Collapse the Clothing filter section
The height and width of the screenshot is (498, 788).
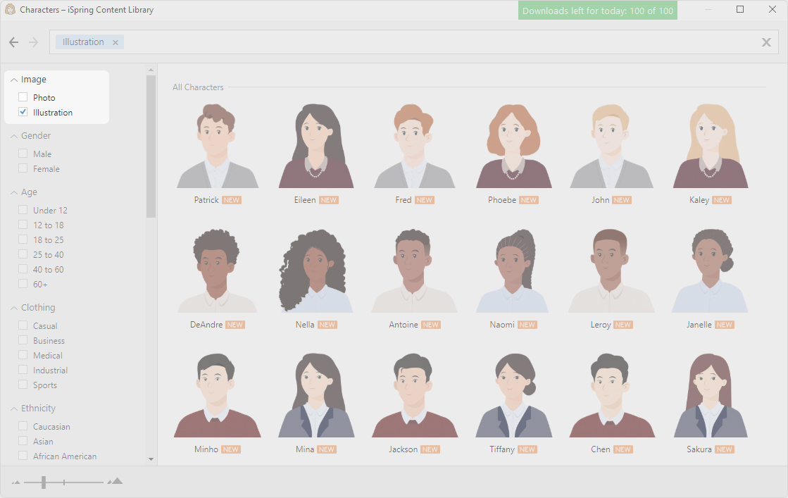click(14, 308)
